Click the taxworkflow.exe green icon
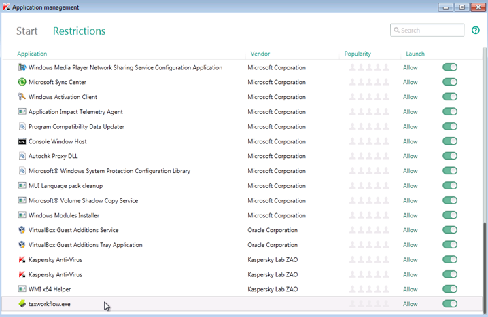Image resolution: width=488 pixels, height=317 pixels. tap(22, 304)
